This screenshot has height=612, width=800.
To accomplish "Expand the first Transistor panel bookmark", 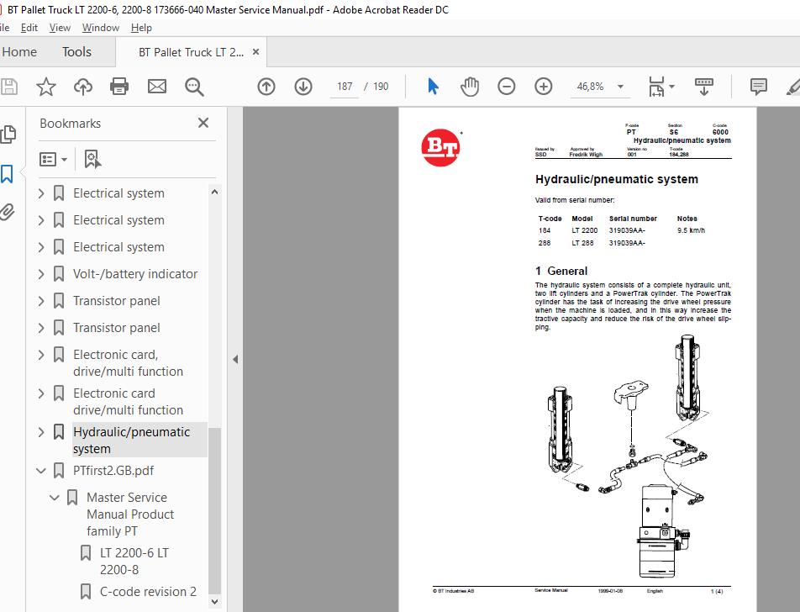I will coord(41,301).
